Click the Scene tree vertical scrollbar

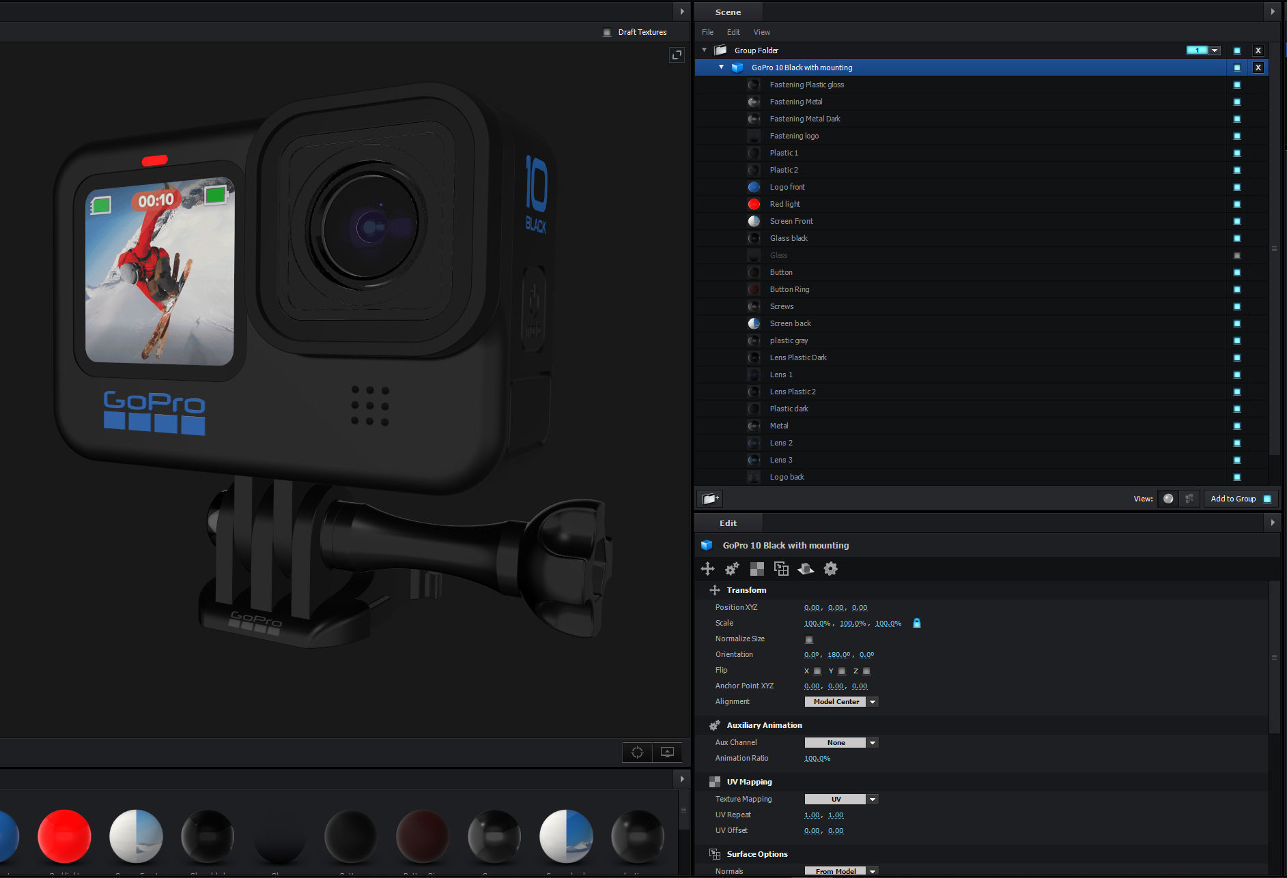point(1274,249)
